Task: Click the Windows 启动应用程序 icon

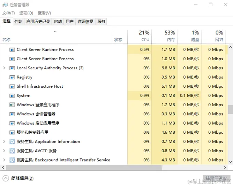Action: (12, 123)
